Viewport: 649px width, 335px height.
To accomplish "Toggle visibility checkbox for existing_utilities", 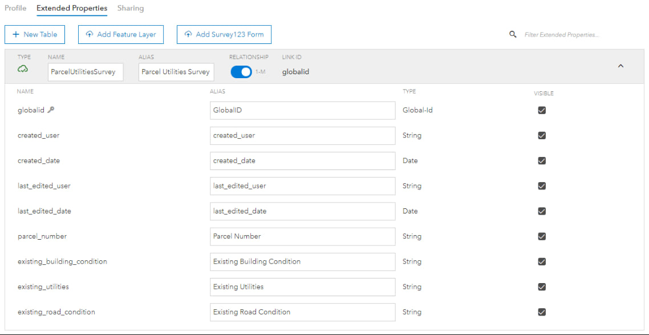I will (542, 287).
